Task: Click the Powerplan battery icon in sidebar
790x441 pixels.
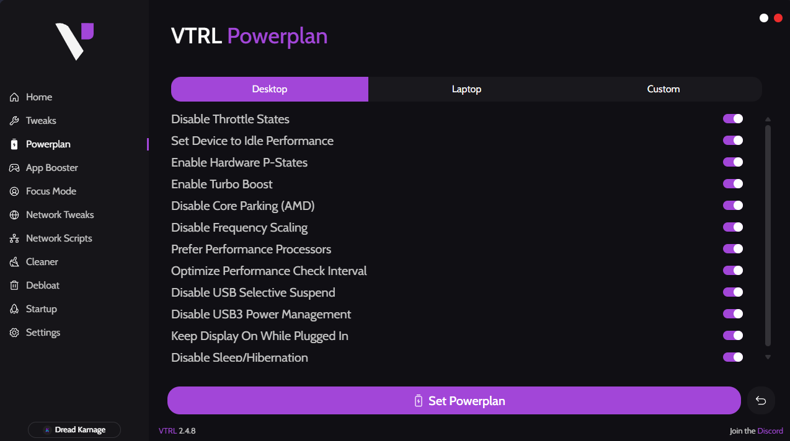Action: click(x=14, y=144)
